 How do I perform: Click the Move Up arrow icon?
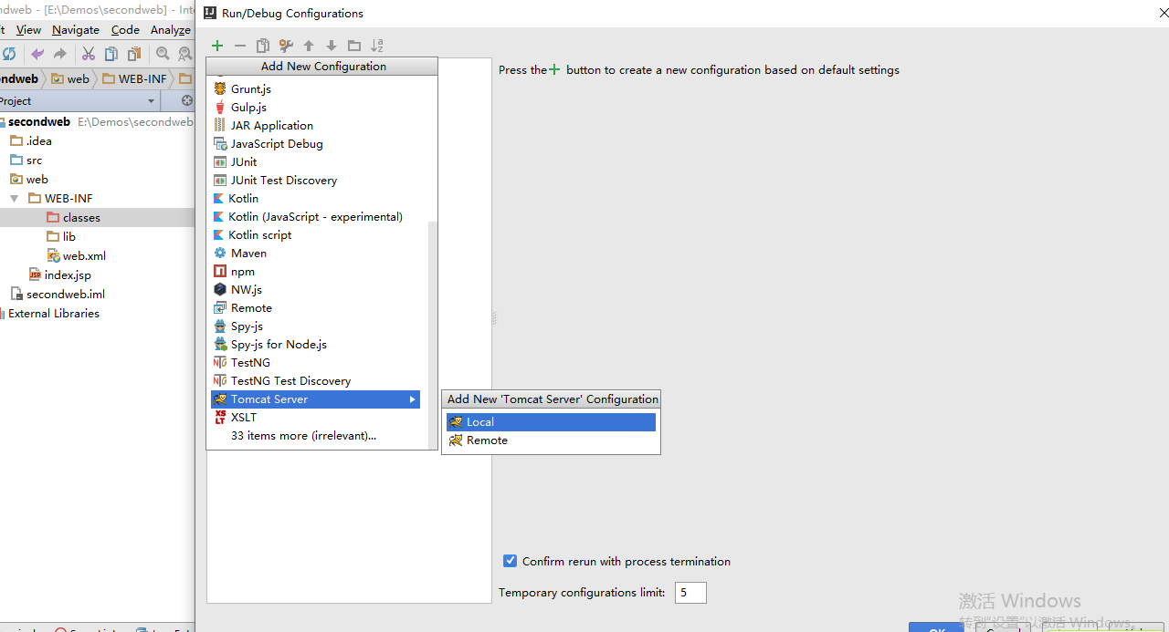point(309,46)
